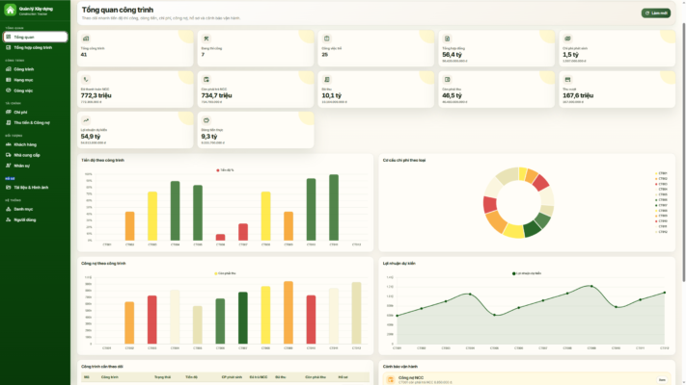
Task: Click the 772,3 triệu value
Action: [x=95, y=95]
